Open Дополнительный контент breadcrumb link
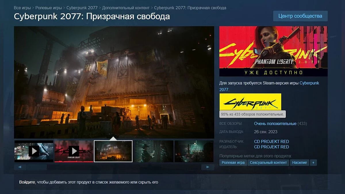 pyautogui.click(x=126, y=8)
